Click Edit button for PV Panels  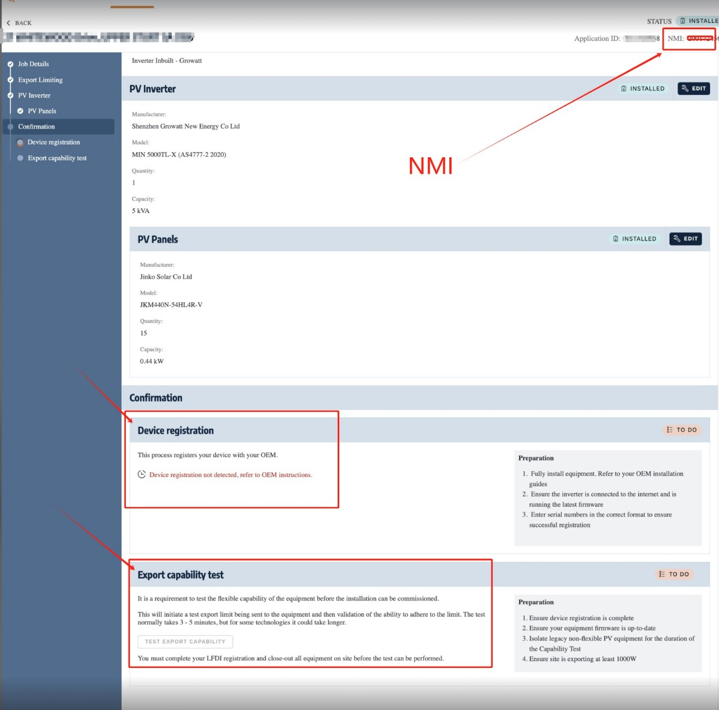point(685,239)
